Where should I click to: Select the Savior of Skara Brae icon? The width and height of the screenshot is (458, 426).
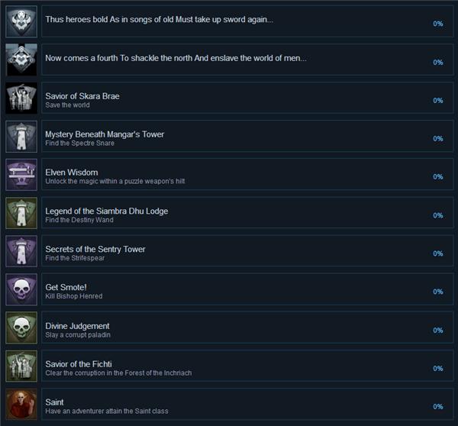(x=21, y=98)
